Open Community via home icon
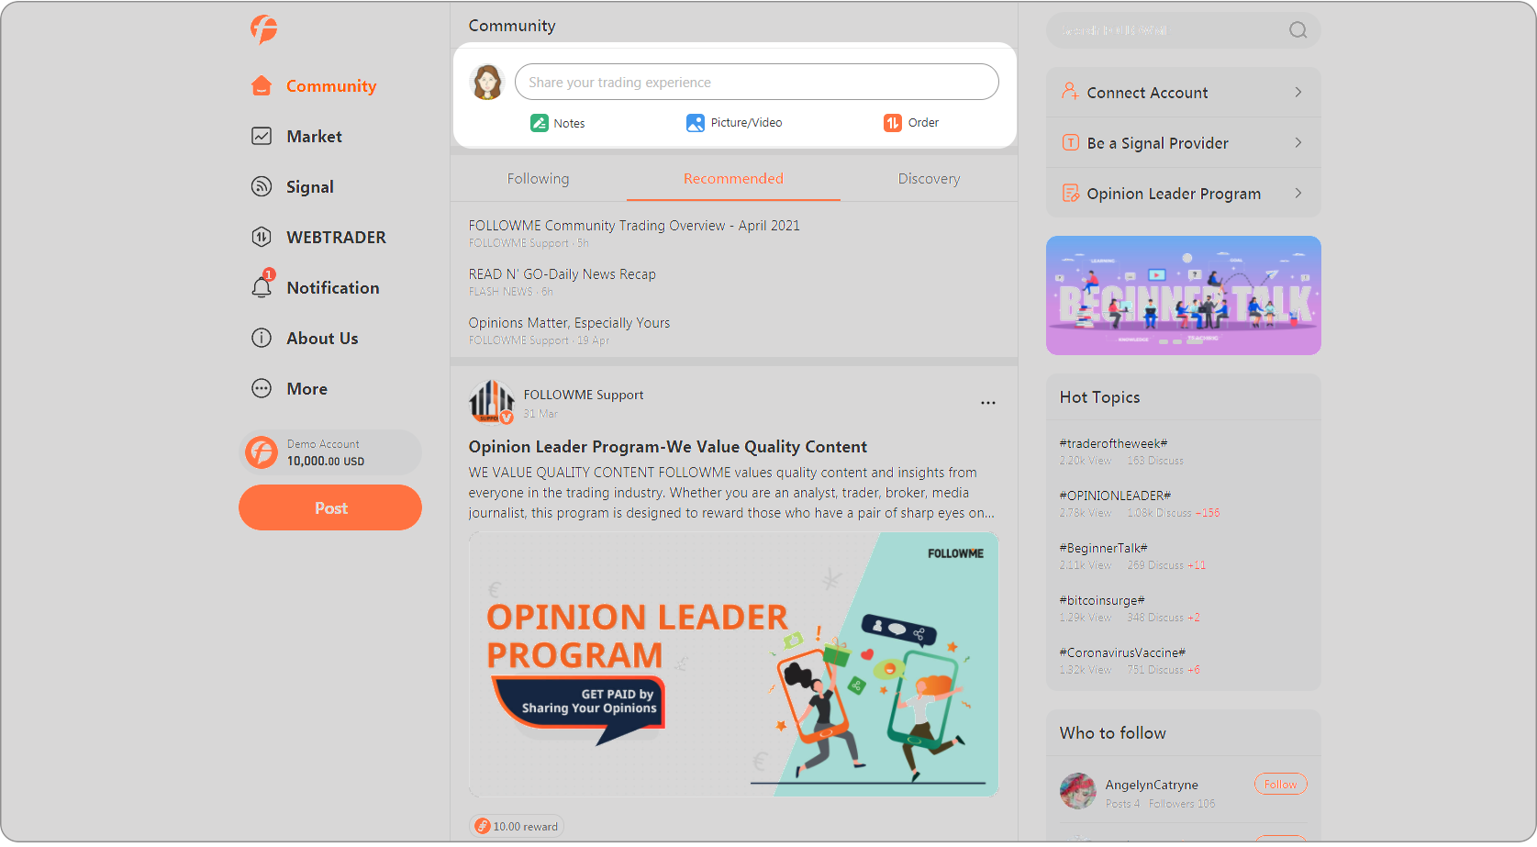The height and width of the screenshot is (847, 1537). click(x=262, y=85)
